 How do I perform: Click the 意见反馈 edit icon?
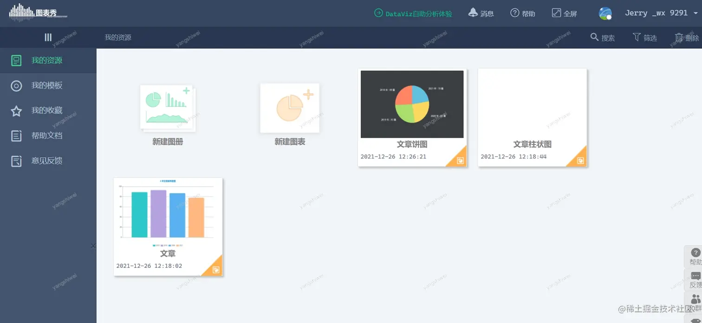point(16,161)
